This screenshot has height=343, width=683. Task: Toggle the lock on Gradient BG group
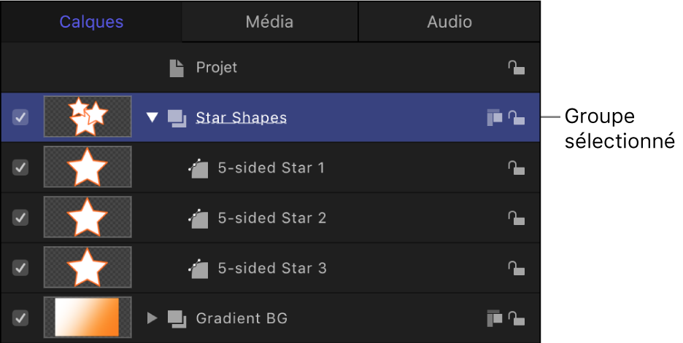(516, 318)
